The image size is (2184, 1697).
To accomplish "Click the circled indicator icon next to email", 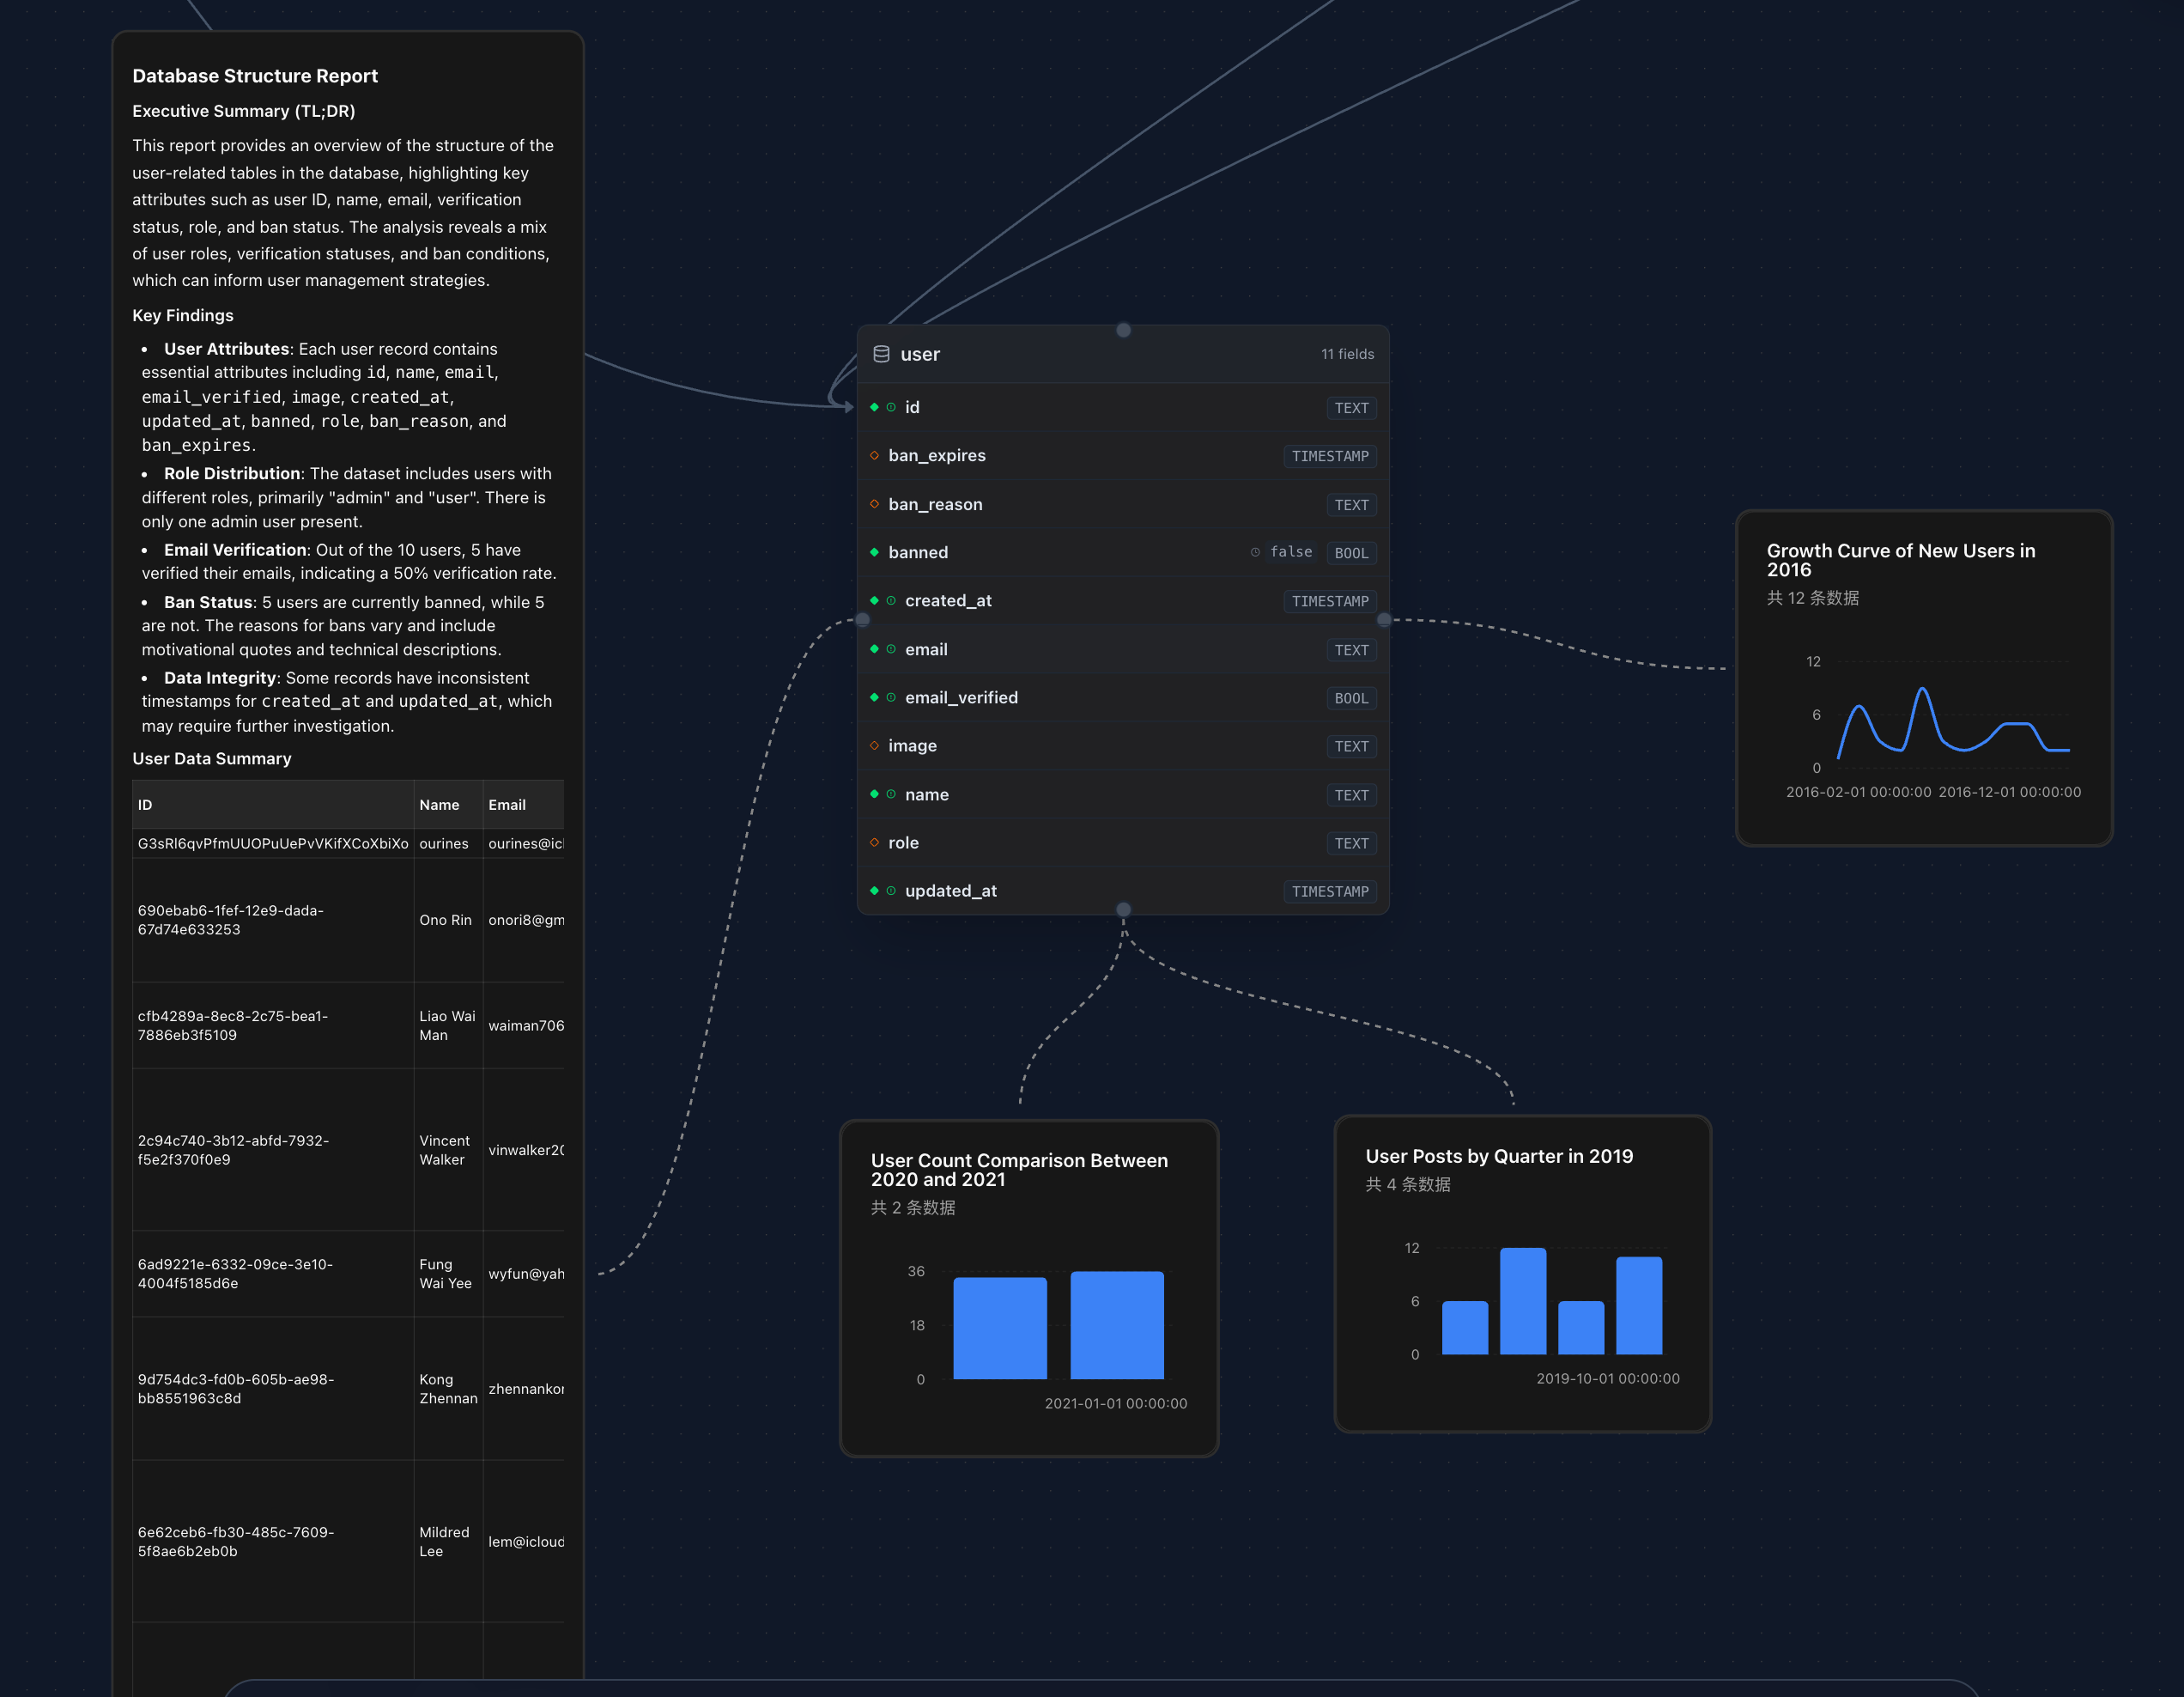I will pyautogui.click(x=891, y=649).
